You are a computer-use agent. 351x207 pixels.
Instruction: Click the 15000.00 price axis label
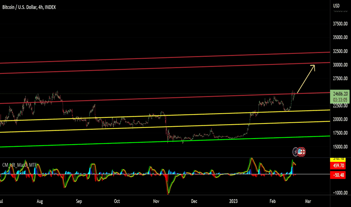coord(340,147)
